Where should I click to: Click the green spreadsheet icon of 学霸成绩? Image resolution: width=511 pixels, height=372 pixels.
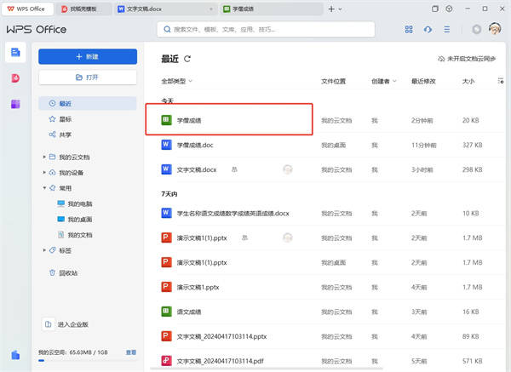(x=166, y=120)
